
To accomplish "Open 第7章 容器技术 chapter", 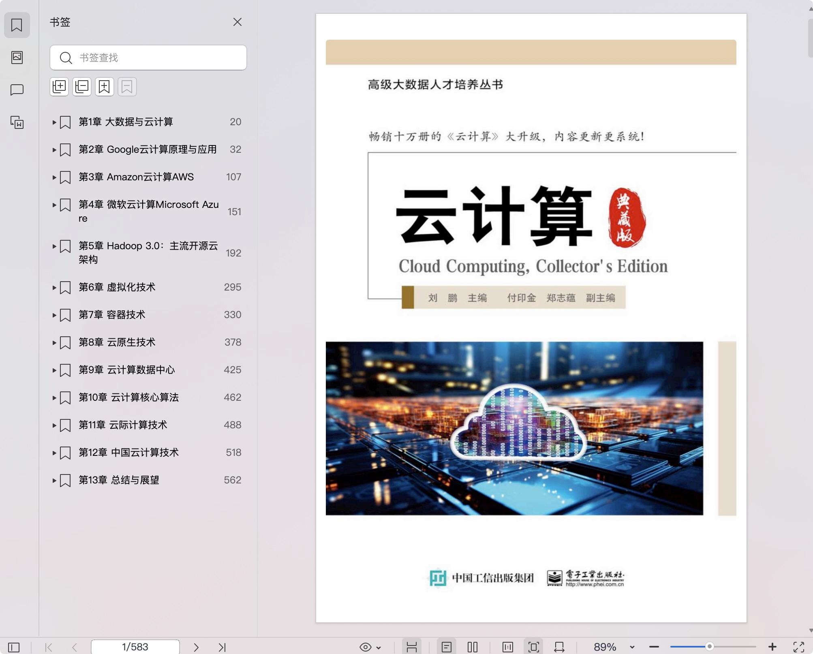I will tap(112, 314).
